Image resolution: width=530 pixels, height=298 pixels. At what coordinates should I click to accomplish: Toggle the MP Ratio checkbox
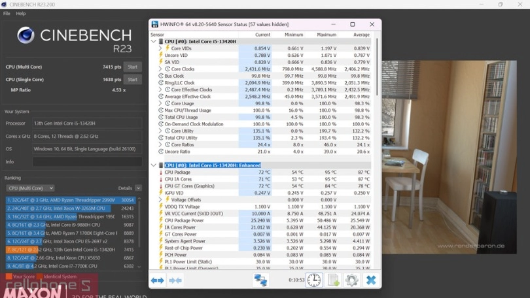click(5, 90)
